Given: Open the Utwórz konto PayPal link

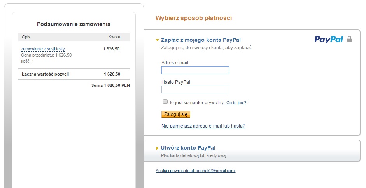Looking at the screenshot, I should (x=188, y=148).
